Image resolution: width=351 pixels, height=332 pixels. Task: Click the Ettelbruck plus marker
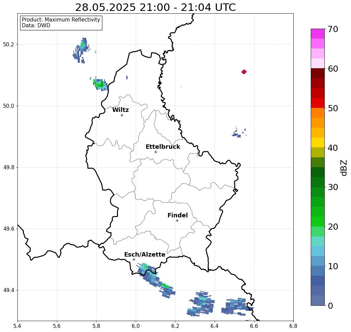(156, 152)
